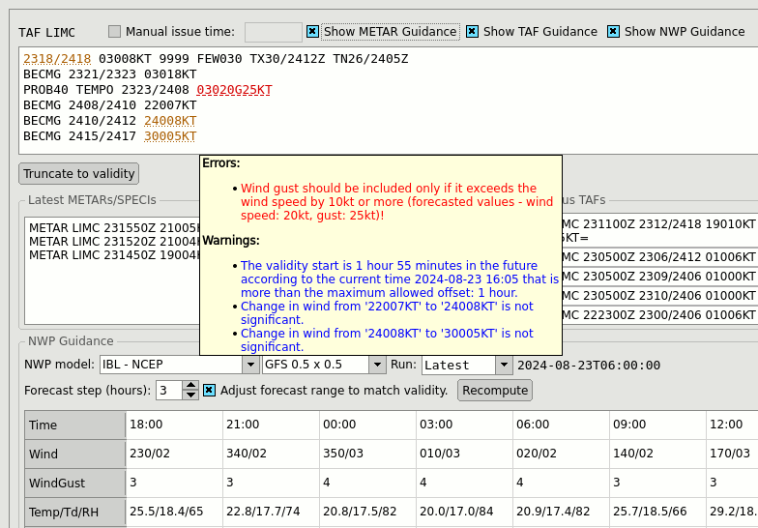Click the Time row header
Image resolution: width=758 pixels, height=528 pixels.
point(75,425)
